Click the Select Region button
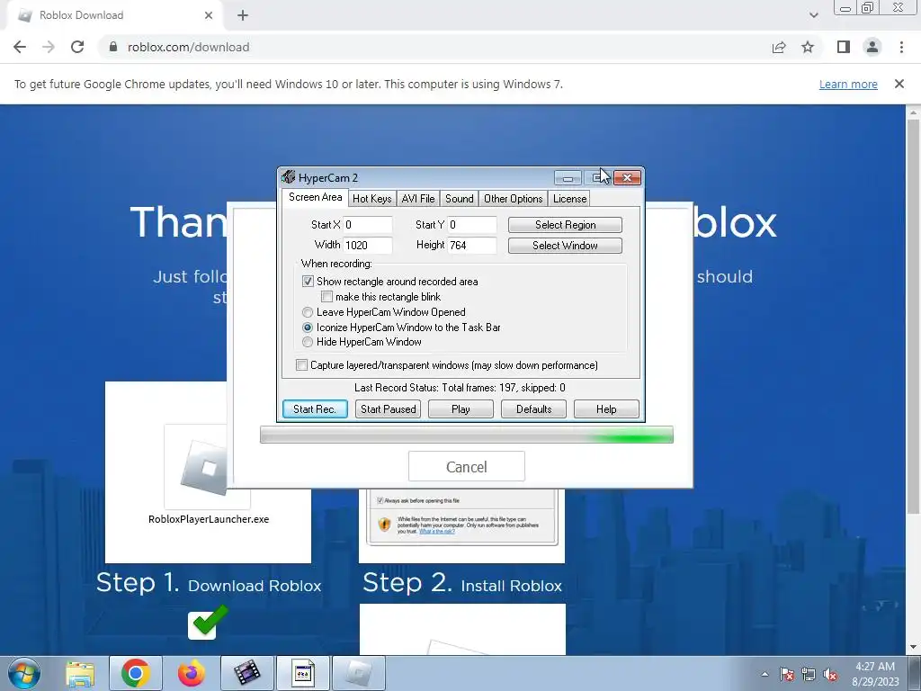 tap(565, 225)
